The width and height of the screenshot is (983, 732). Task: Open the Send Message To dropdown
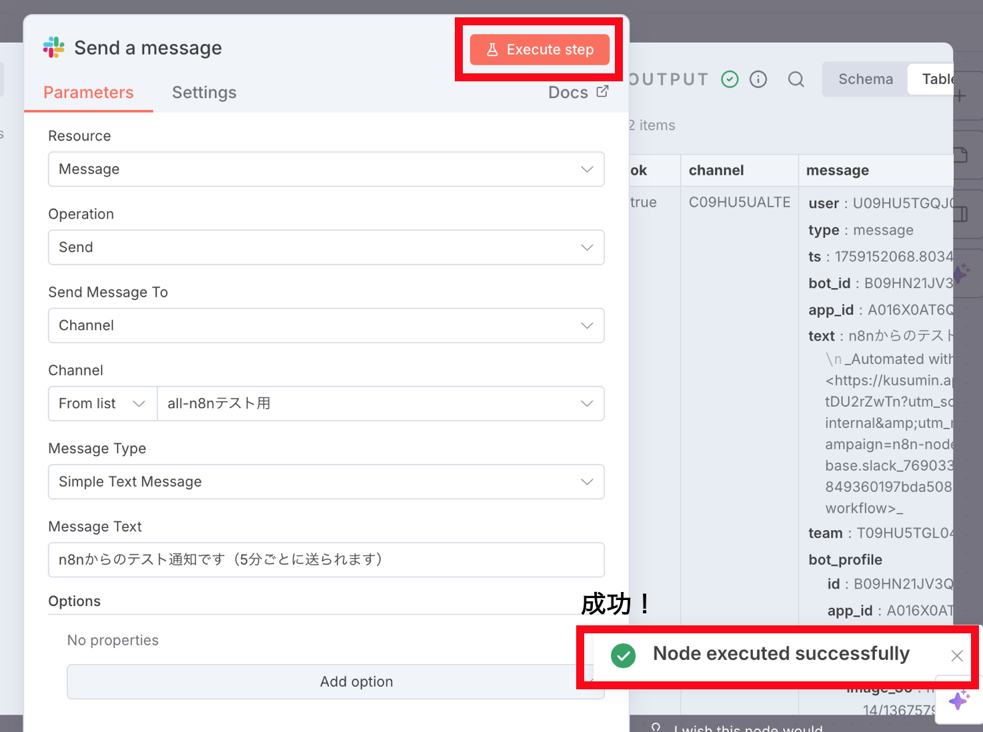326,325
